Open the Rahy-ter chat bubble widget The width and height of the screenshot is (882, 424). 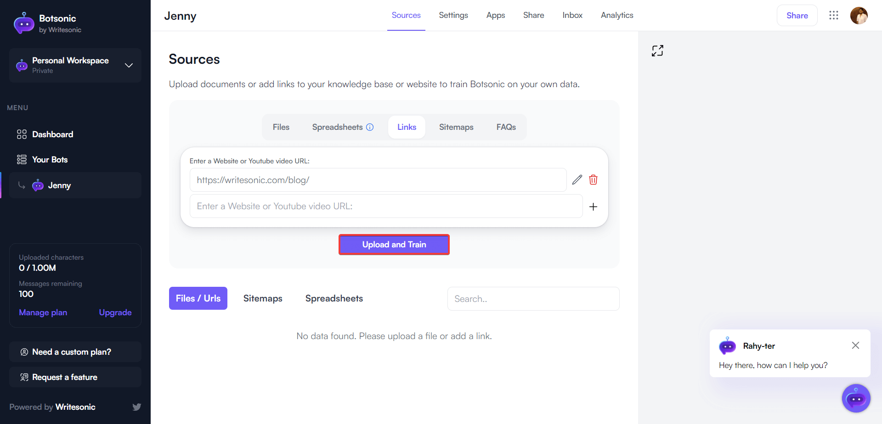[x=856, y=398]
